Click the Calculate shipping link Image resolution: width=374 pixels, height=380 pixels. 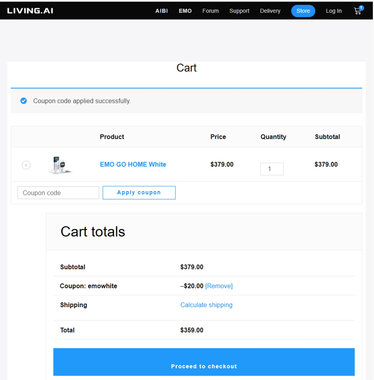click(x=206, y=305)
